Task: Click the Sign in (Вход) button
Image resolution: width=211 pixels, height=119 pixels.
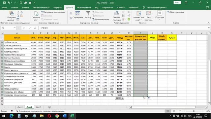Action: 177,3
